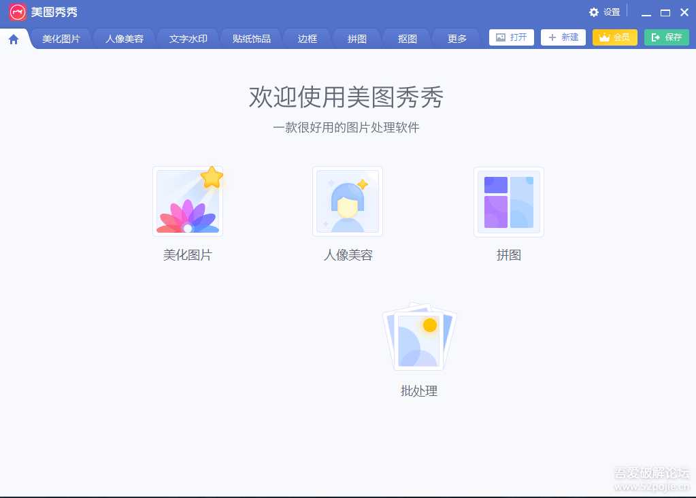Click the Meitu logo icon

[x=16, y=12]
